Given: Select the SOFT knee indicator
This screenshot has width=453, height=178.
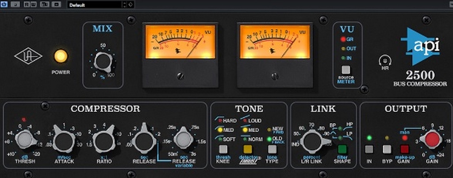Looking at the screenshot, I should point(220,139).
